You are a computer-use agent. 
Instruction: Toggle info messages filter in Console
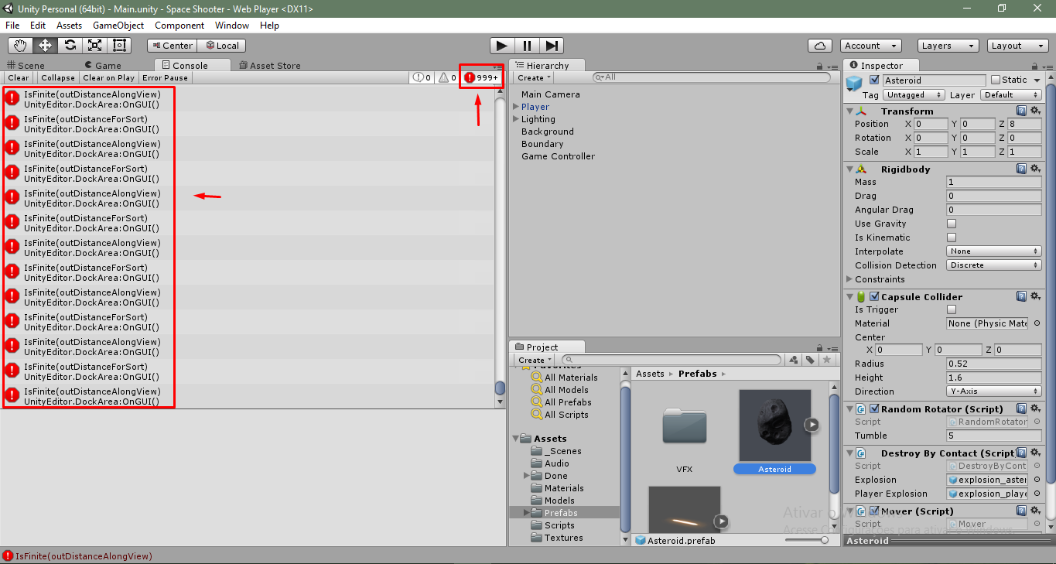[x=422, y=77]
